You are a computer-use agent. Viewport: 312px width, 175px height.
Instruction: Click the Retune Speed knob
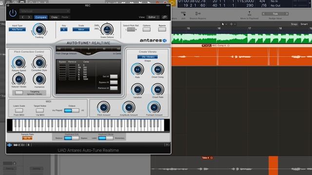pos(19,63)
